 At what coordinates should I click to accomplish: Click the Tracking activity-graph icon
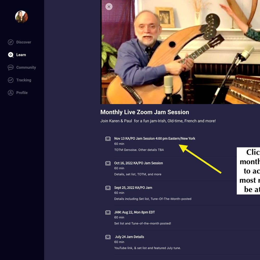coord(10,80)
